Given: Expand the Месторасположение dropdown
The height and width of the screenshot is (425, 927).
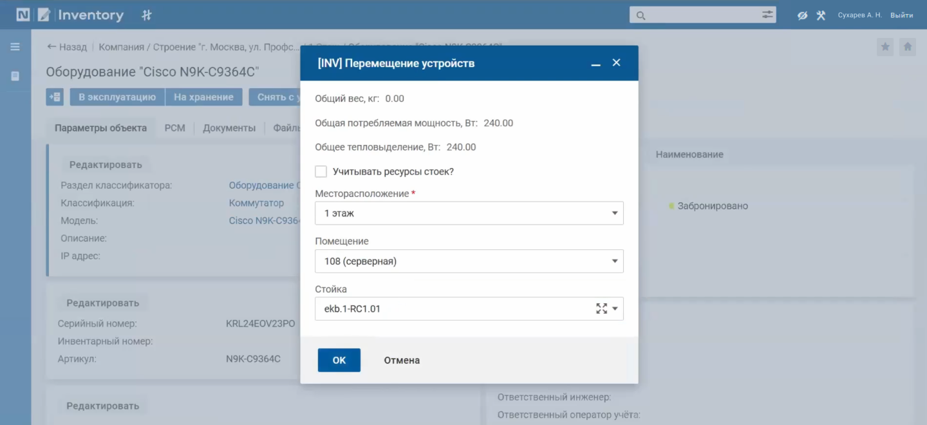Looking at the screenshot, I should [x=614, y=213].
